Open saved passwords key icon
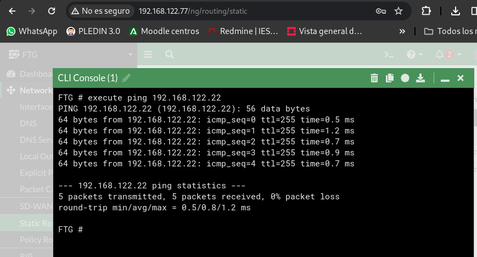This screenshot has width=477, height=257. [x=381, y=12]
